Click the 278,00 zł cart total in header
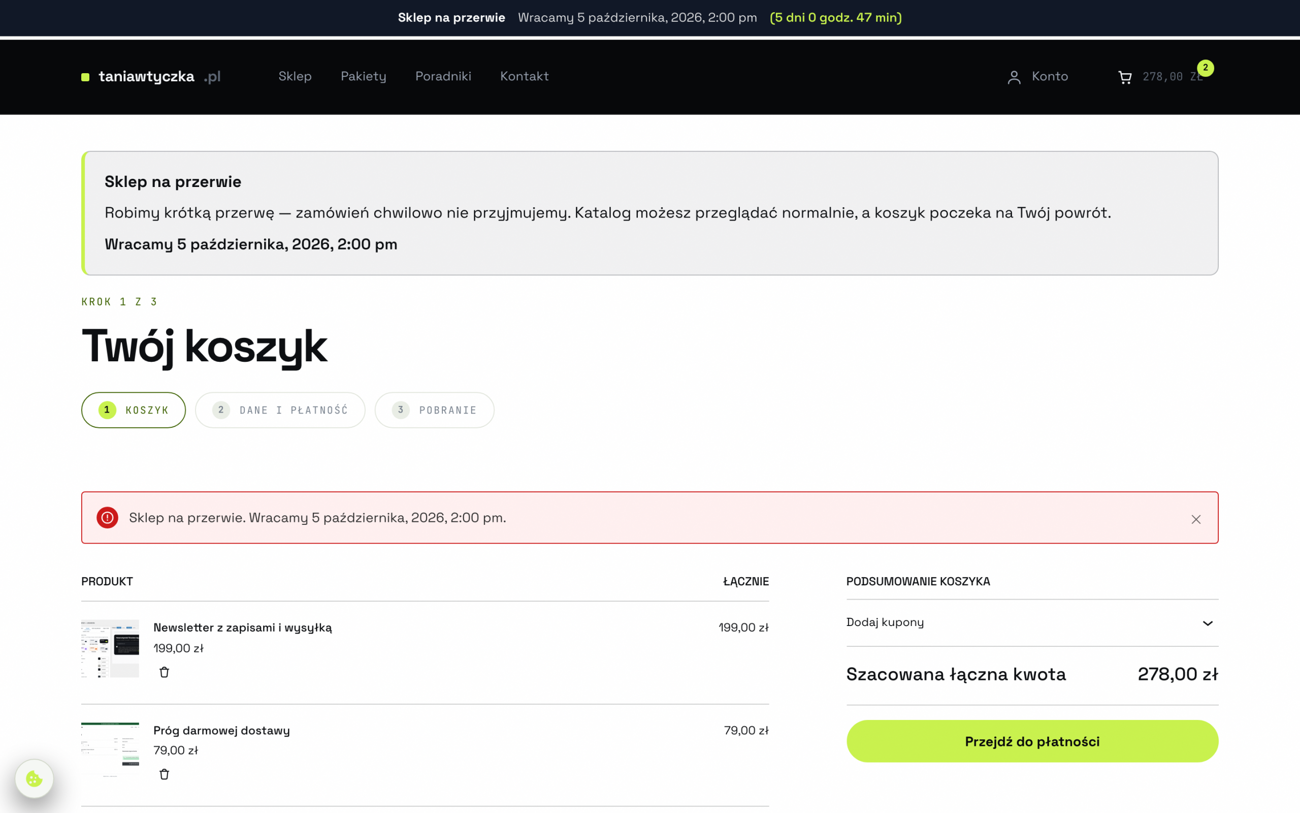The height and width of the screenshot is (813, 1300). tap(1172, 77)
